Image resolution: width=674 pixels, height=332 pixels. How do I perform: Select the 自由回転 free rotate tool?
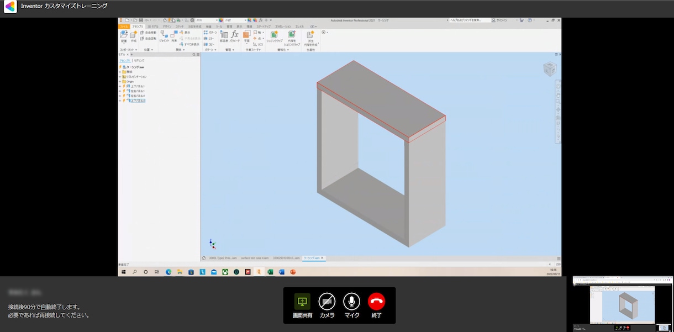(148, 39)
